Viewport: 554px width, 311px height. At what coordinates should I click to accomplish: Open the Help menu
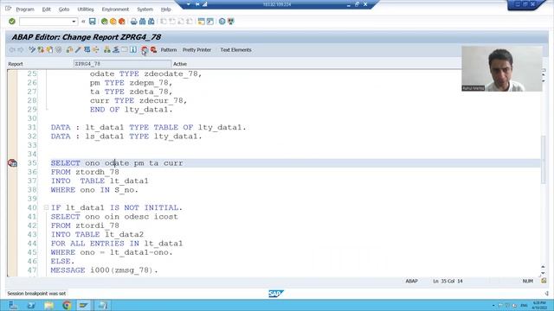(x=165, y=10)
